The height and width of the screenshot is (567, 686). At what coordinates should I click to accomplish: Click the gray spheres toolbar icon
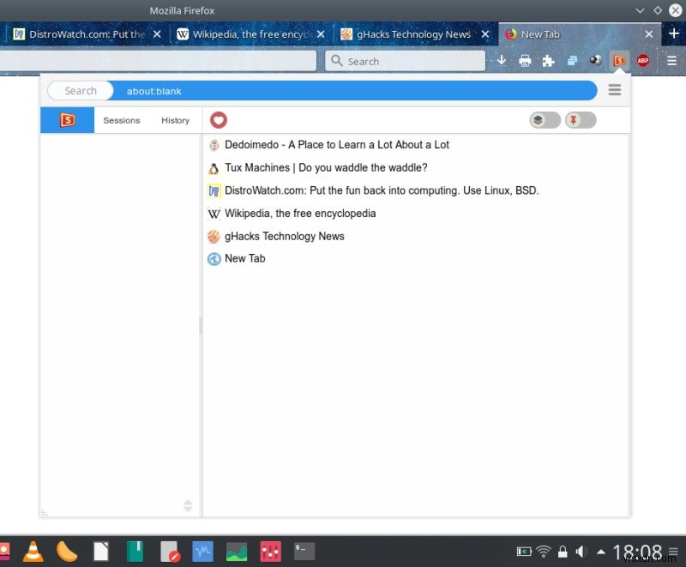tap(595, 60)
